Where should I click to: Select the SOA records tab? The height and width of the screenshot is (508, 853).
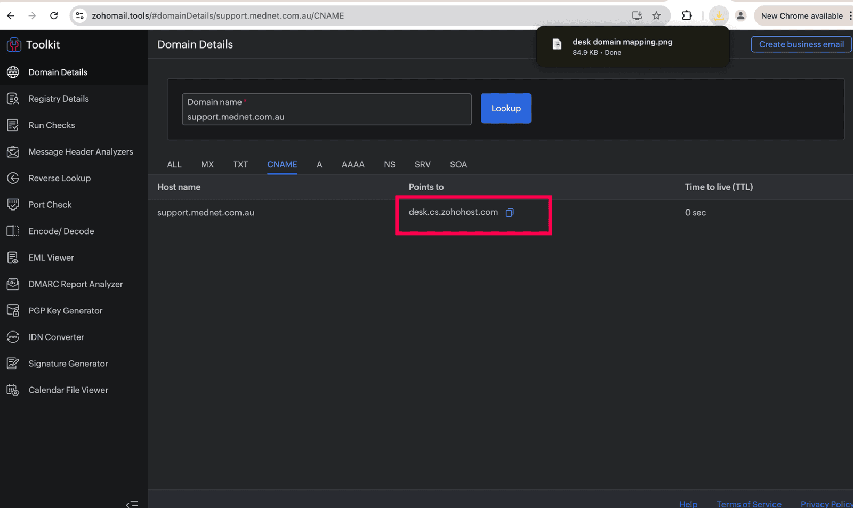458,164
